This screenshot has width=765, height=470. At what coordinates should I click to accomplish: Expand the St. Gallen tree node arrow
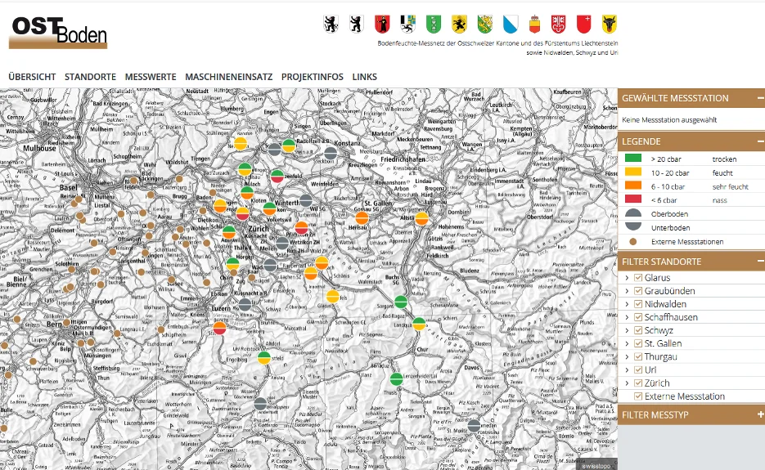click(627, 343)
